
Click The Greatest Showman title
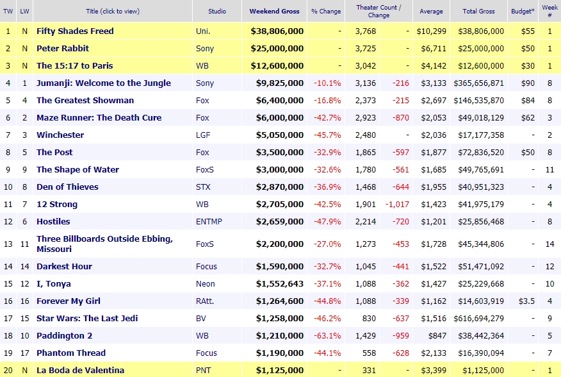[x=85, y=101]
